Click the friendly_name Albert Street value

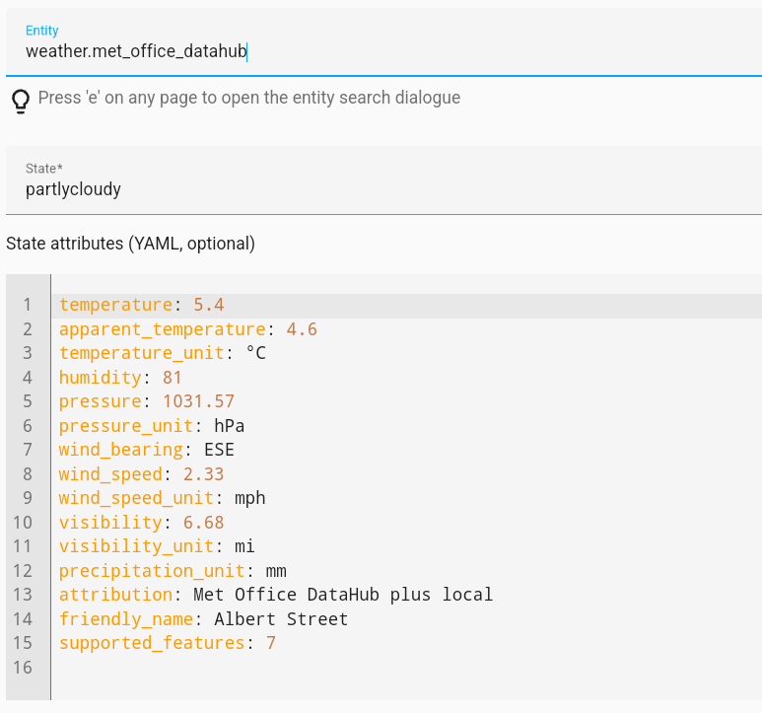(281, 619)
